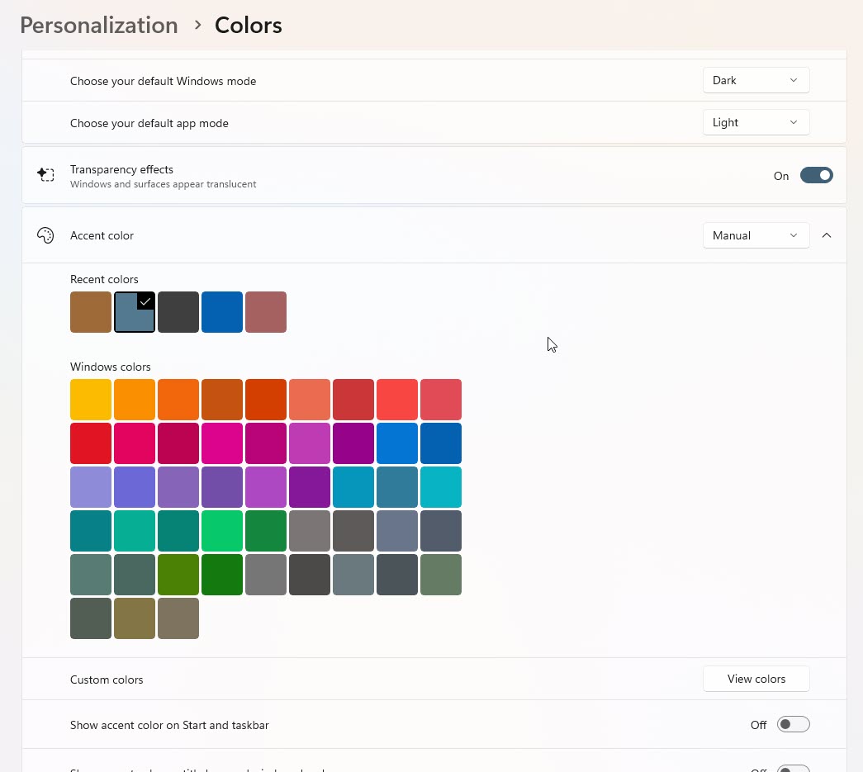Select the currently checked steel blue recent color
The height and width of the screenshot is (772, 863).
[x=134, y=311]
